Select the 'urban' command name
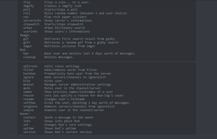 [x=28, y=28]
